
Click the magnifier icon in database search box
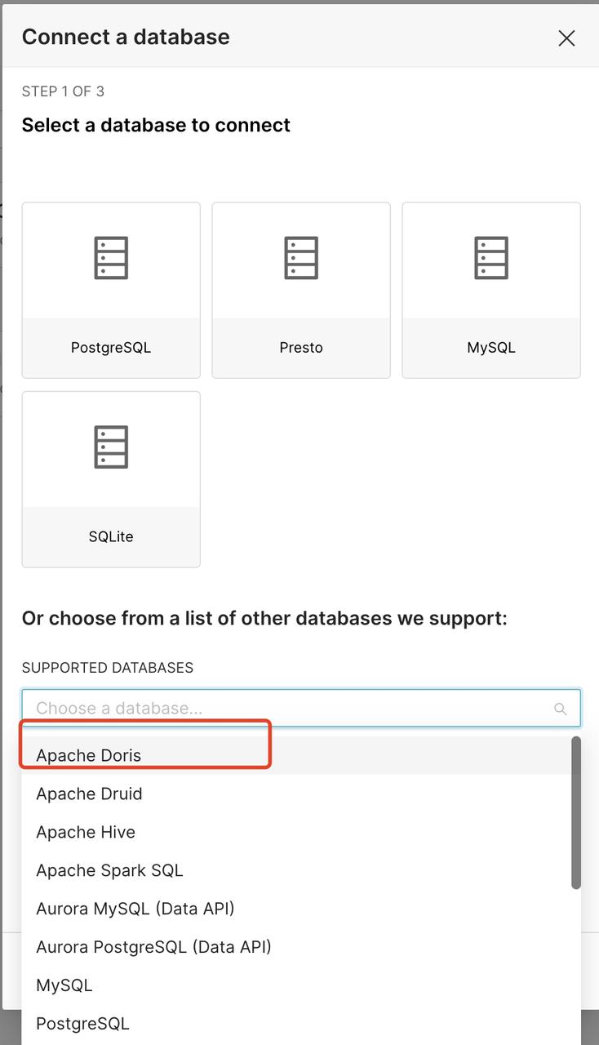pyautogui.click(x=560, y=709)
